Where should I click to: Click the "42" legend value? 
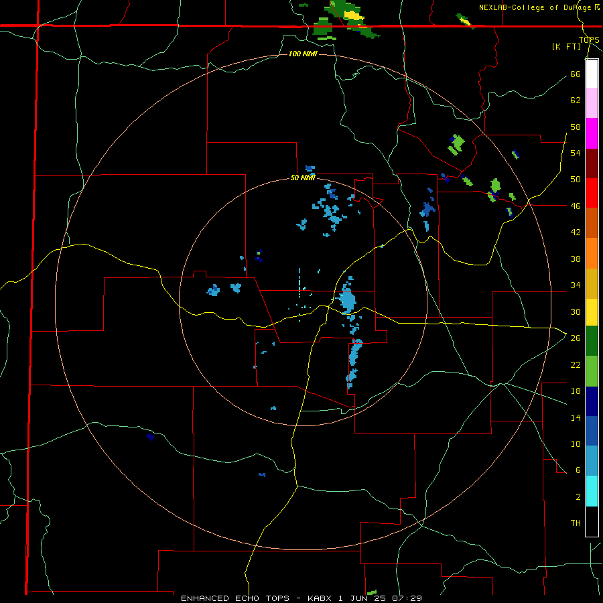tap(576, 232)
